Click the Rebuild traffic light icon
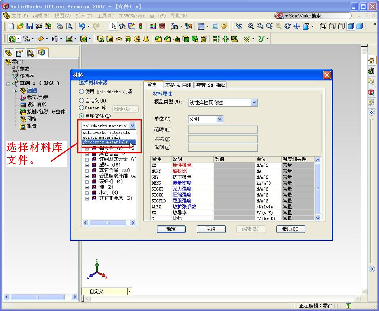 tap(141, 26)
